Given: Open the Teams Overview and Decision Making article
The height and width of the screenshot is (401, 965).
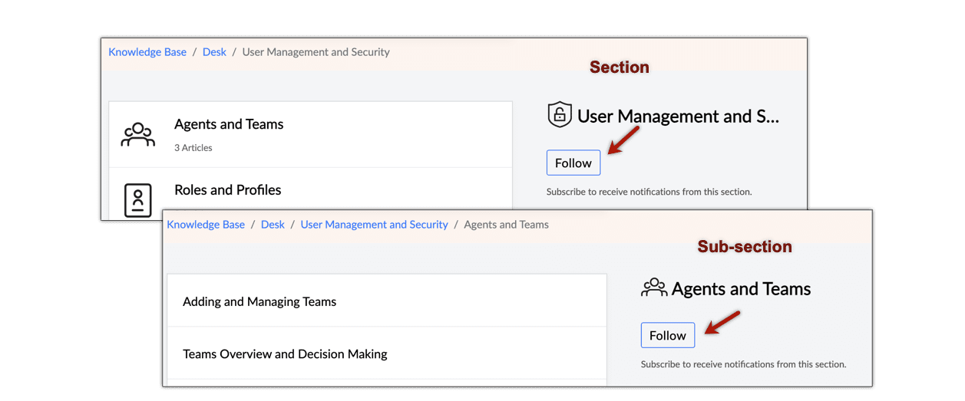Looking at the screenshot, I should 285,353.
